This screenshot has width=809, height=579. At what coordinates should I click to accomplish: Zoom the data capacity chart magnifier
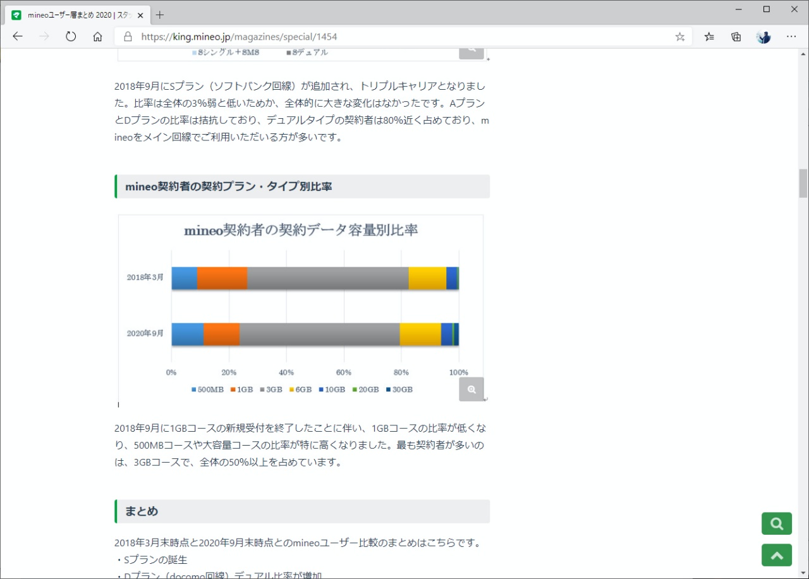pyautogui.click(x=471, y=389)
